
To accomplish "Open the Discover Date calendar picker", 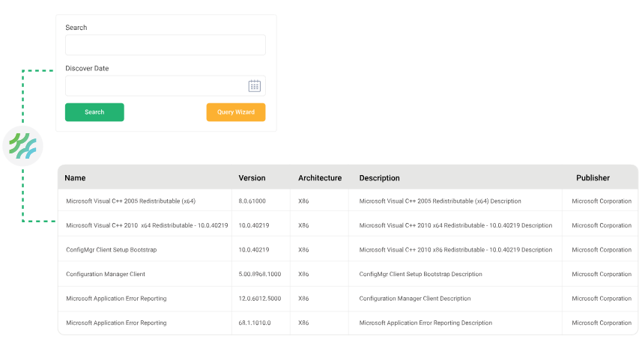I will [254, 86].
